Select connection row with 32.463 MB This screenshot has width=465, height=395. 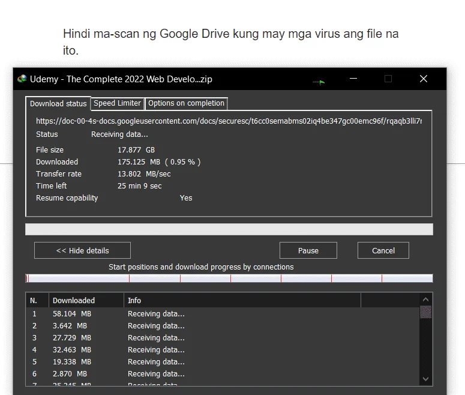coord(223,350)
